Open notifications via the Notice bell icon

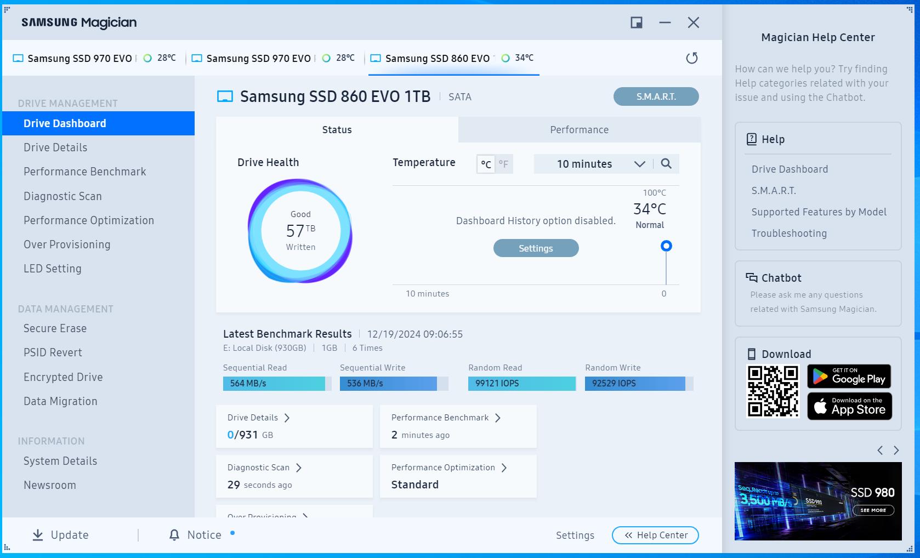(x=174, y=535)
